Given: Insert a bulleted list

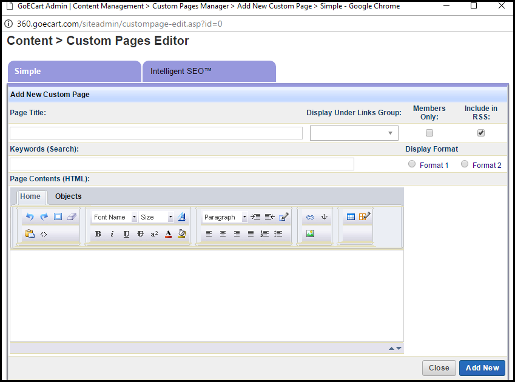Looking at the screenshot, I should [278, 233].
